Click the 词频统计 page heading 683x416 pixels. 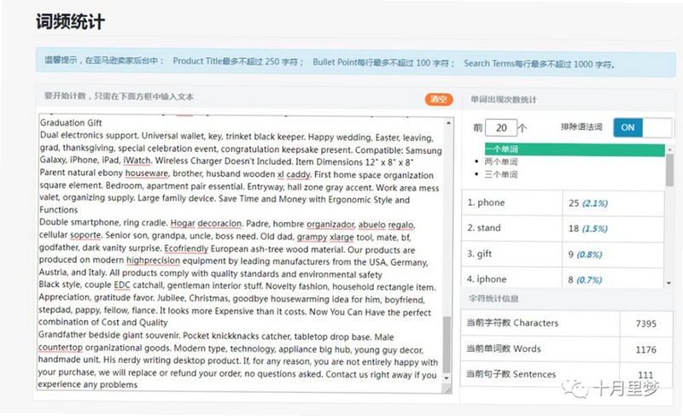70,21
